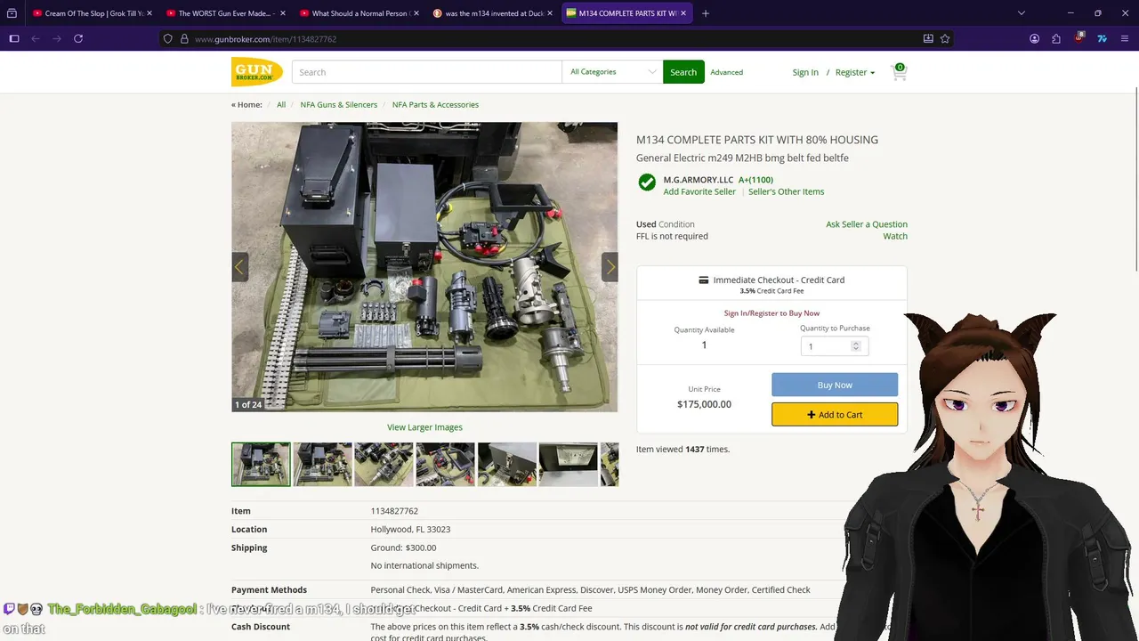Go back to the previous page
This screenshot has height=641, width=1139.
[36, 38]
